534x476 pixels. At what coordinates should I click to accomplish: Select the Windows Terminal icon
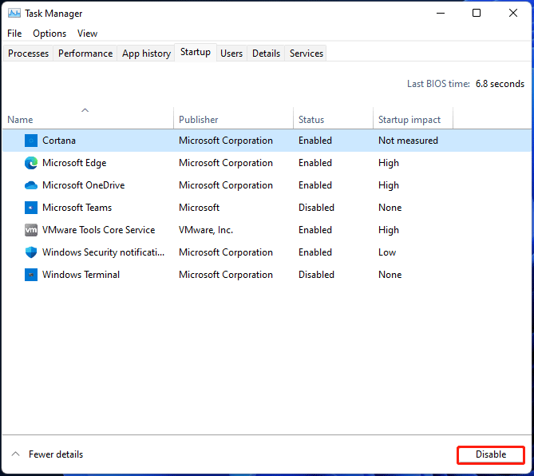pos(31,275)
